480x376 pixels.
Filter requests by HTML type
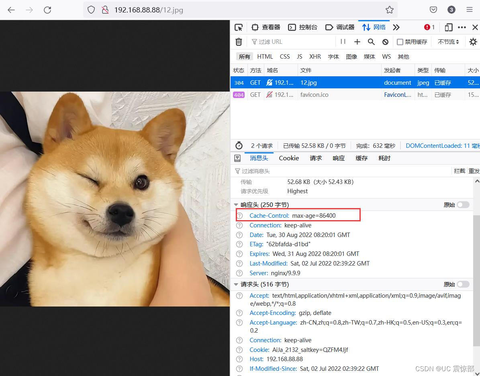pos(265,56)
